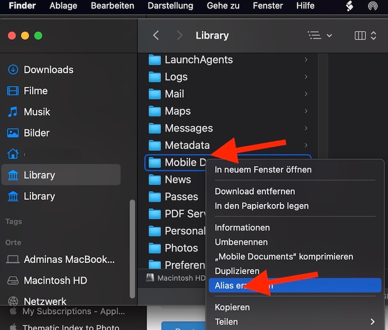Open the Hilfe menu
The image size is (388, 330).
point(306,6)
